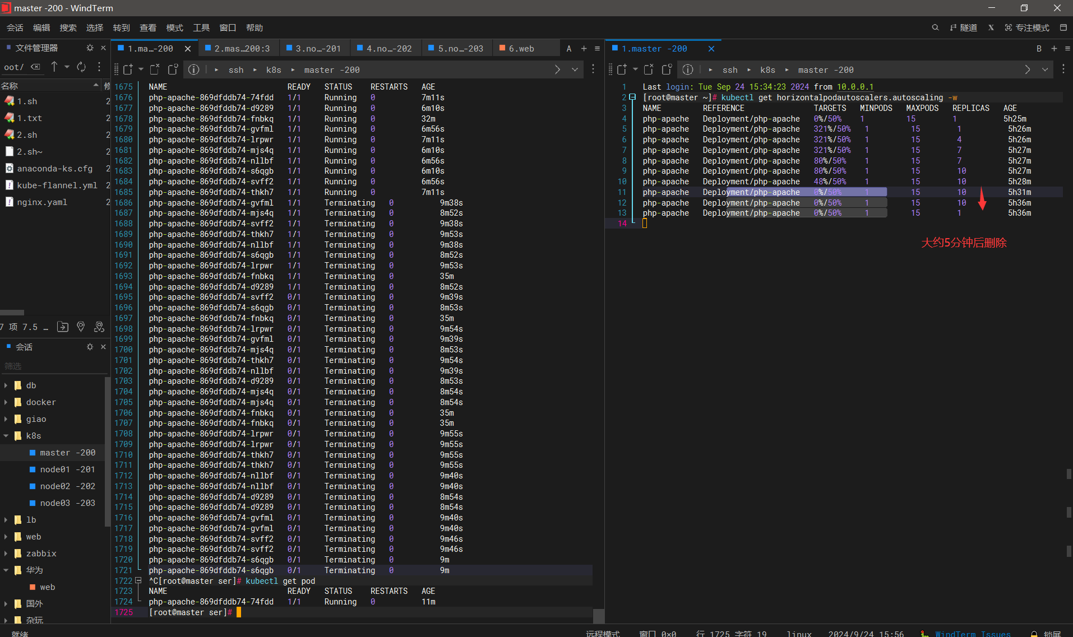Add new tab in right terminal group
This screenshot has height=637, width=1073.
1054,49
